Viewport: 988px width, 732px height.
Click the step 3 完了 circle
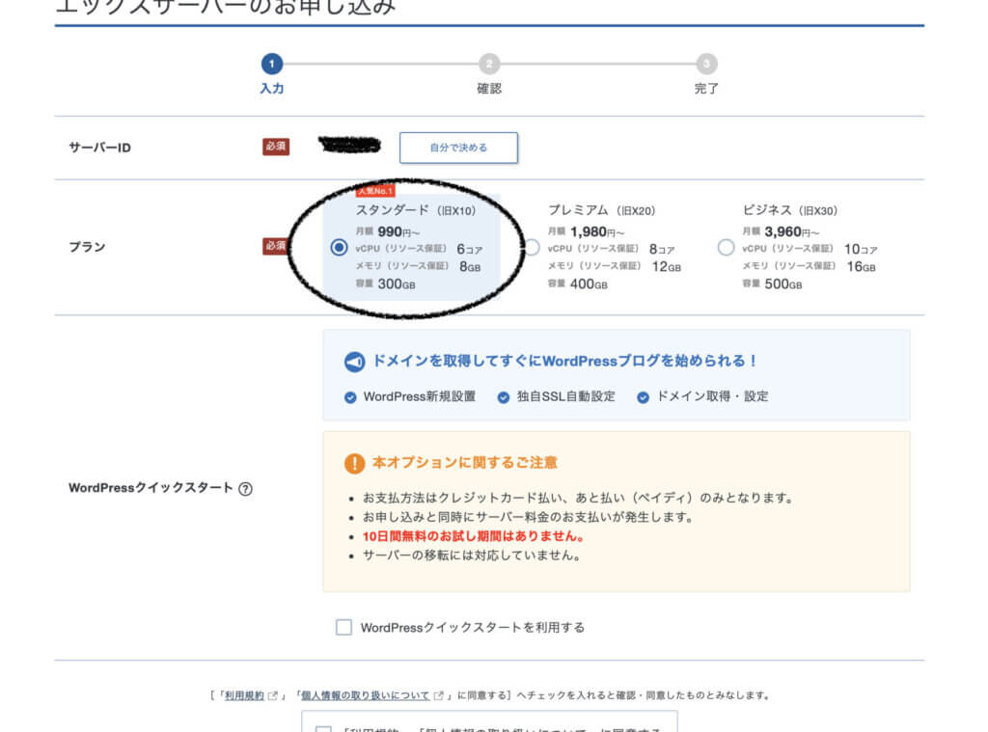coord(706,64)
